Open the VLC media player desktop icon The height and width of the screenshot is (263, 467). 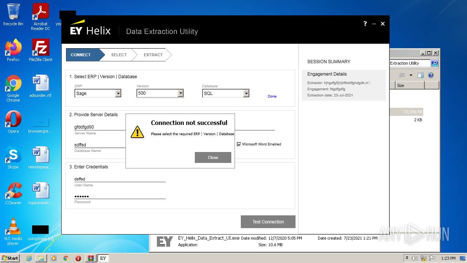(x=13, y=232)
